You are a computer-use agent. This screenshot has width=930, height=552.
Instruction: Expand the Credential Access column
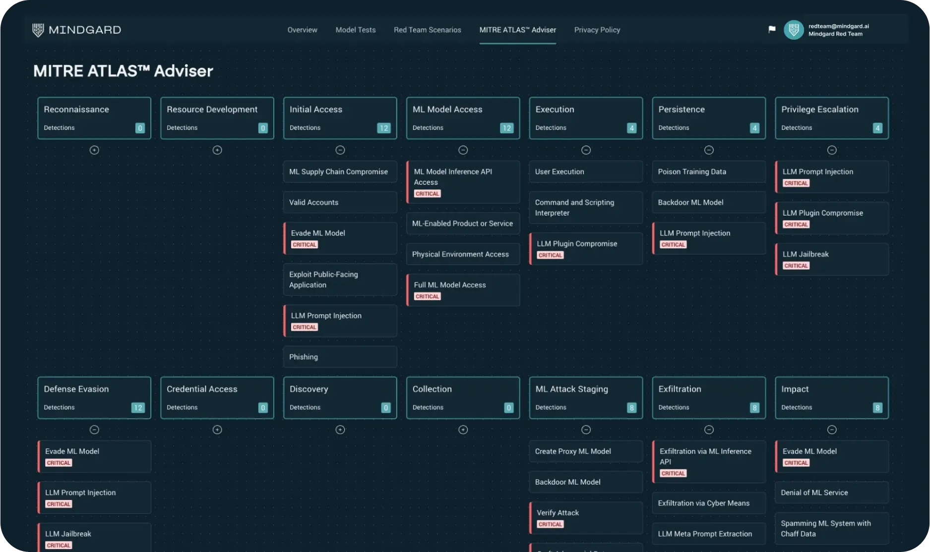pos(217,430)
